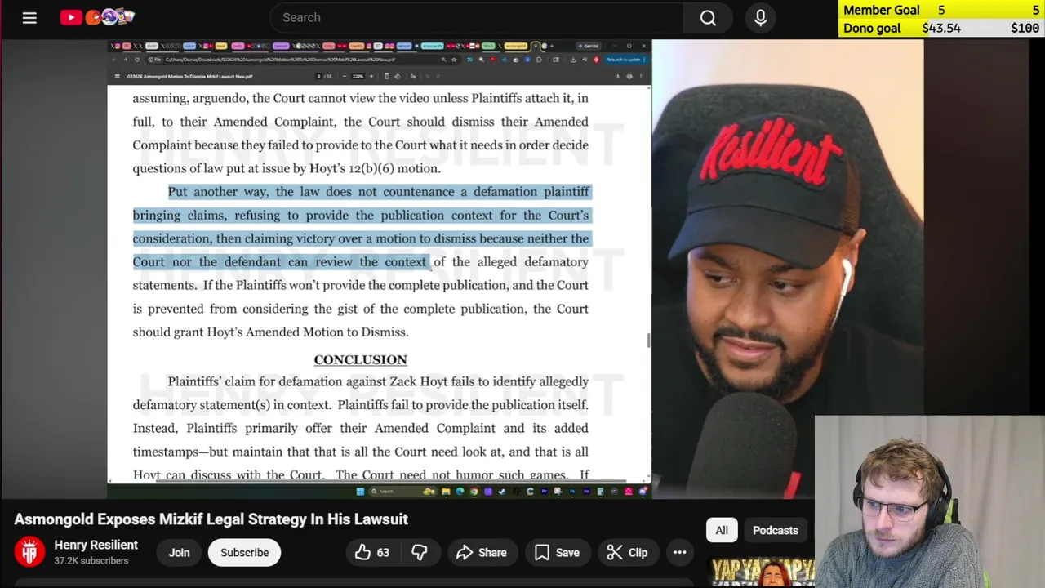This screenshot has width=1045, height=588.
Task: Click Chrome icon in recorded taskbar
Action: pyautogui.click(x=474, y=492)
